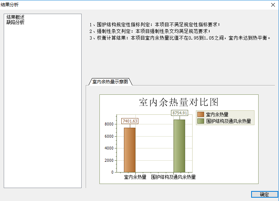Click line 1 围护结构规定性指标判定 text
This screenshot has width=279, height=201.
[x=155, y=24]
